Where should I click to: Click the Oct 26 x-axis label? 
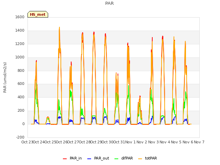(x=62, y=142)
